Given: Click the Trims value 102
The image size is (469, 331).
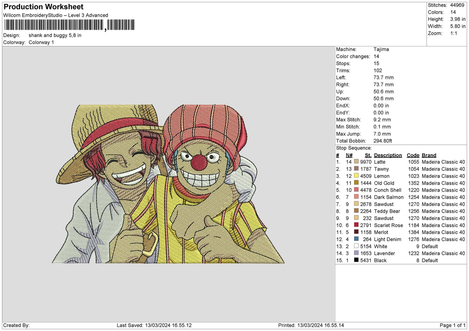Looking at the screenshot, I should pyautogui.click(x=378, y=71).
